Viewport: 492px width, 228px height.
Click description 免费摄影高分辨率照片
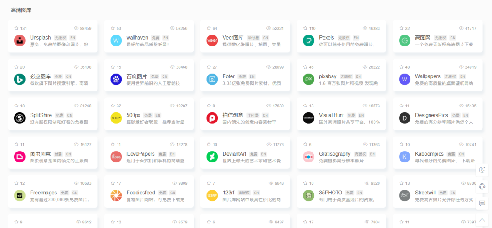coord(341,161)
